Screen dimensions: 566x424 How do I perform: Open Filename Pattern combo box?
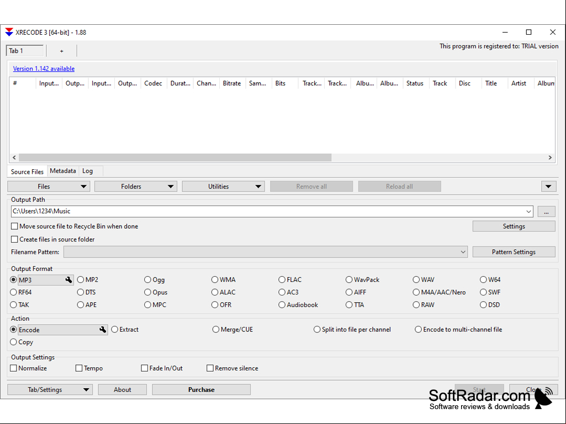click(265, 252)
